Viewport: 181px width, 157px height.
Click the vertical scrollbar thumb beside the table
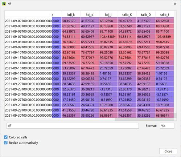pos(175,116)
